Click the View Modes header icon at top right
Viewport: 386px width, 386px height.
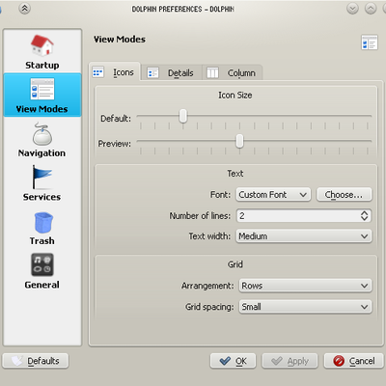369,42
